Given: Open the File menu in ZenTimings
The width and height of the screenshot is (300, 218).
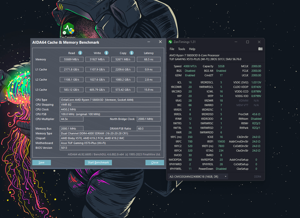Looking at the screenshot, I should [x=172, y=49].
